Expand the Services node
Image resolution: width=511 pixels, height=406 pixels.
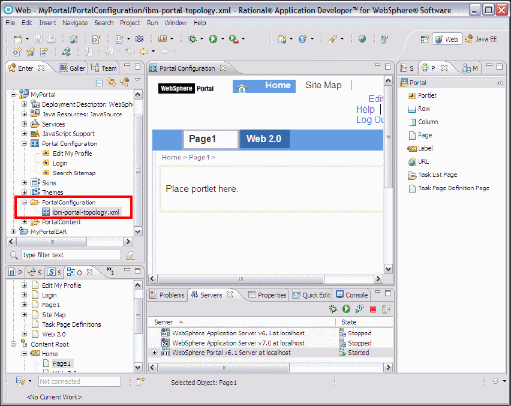point(24,124)
